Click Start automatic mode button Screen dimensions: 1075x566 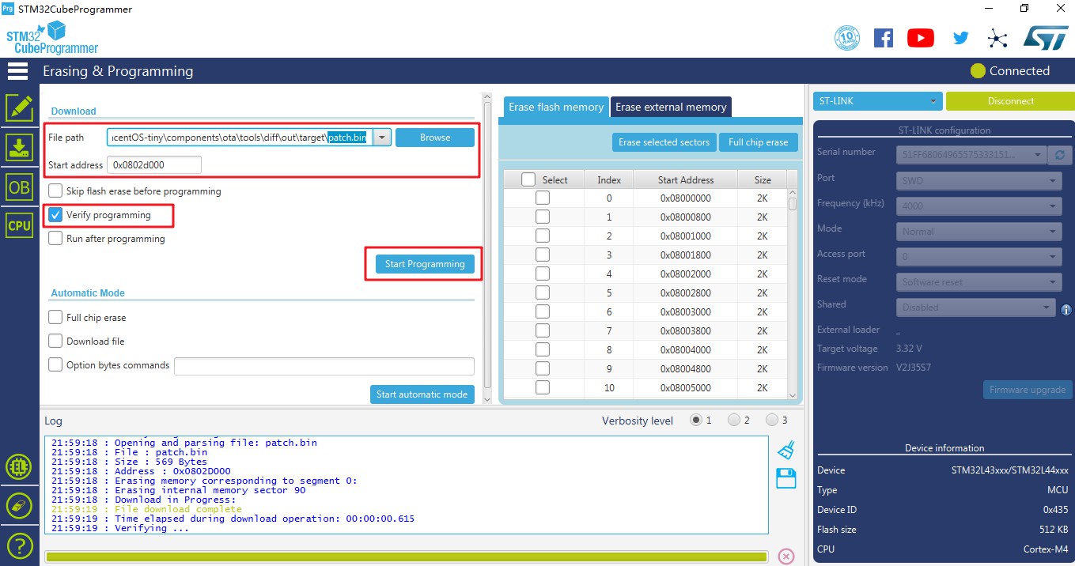pos(422,394)
